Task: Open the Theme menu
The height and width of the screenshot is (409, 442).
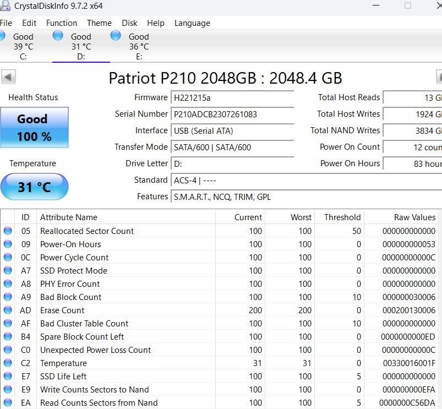Action: pyautogui.click(x=99, y=23)
